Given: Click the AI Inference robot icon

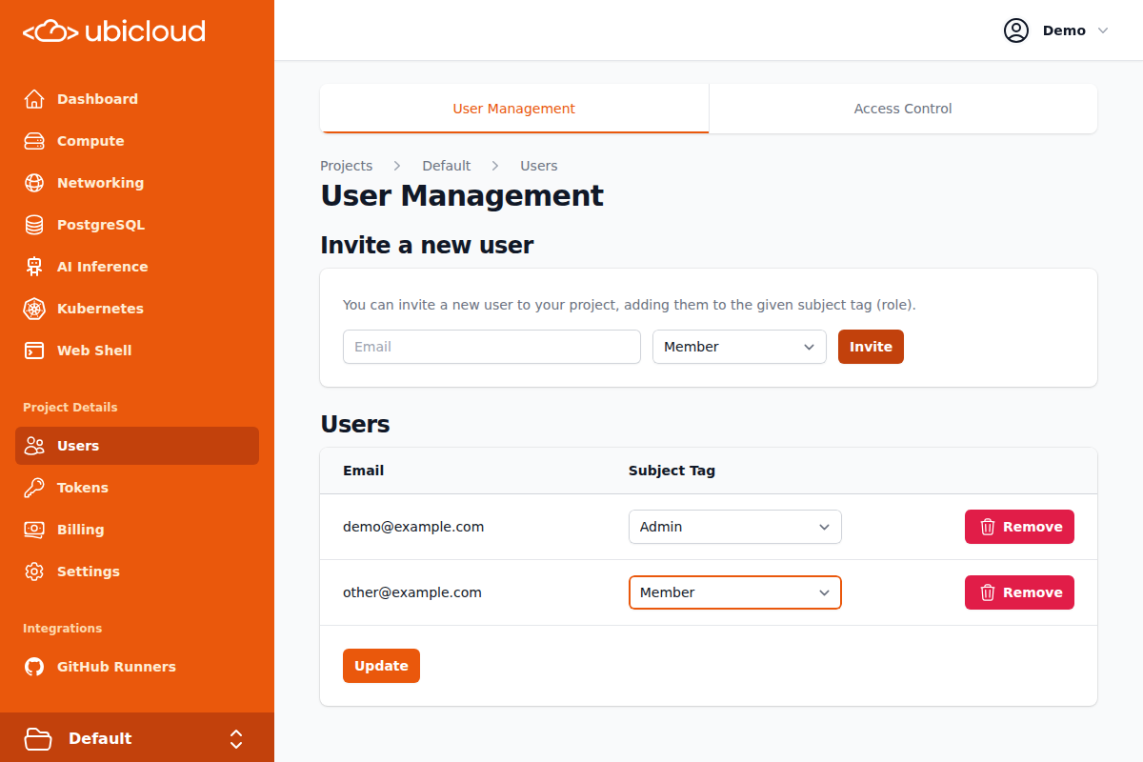Looking at the screenshot, I should coord(34,267).
